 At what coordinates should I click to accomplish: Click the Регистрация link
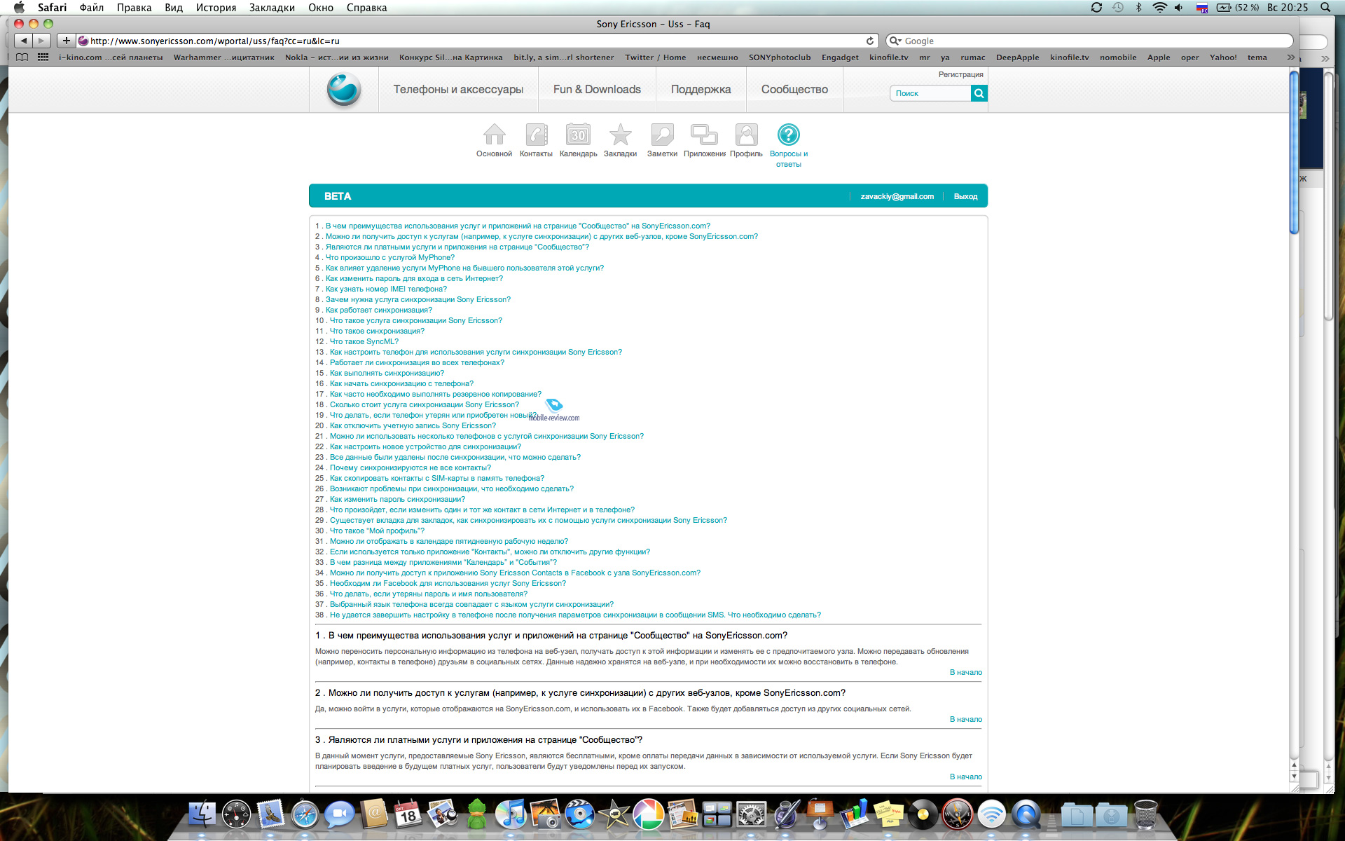[x=960, y=74]
